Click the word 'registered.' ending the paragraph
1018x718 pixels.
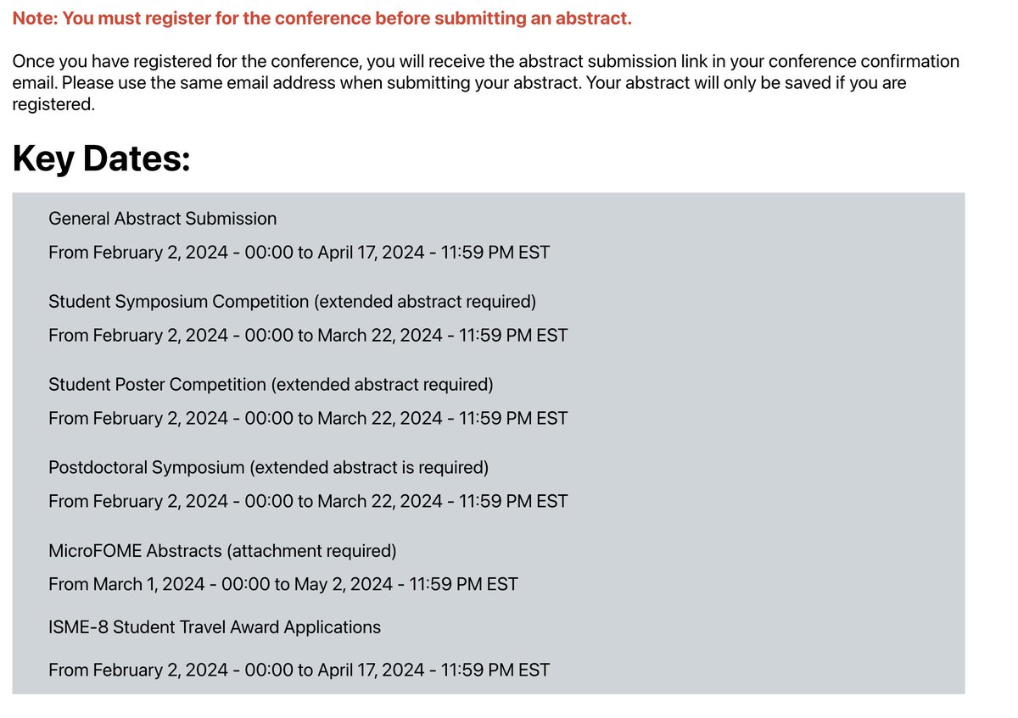(x=53, y=105)
